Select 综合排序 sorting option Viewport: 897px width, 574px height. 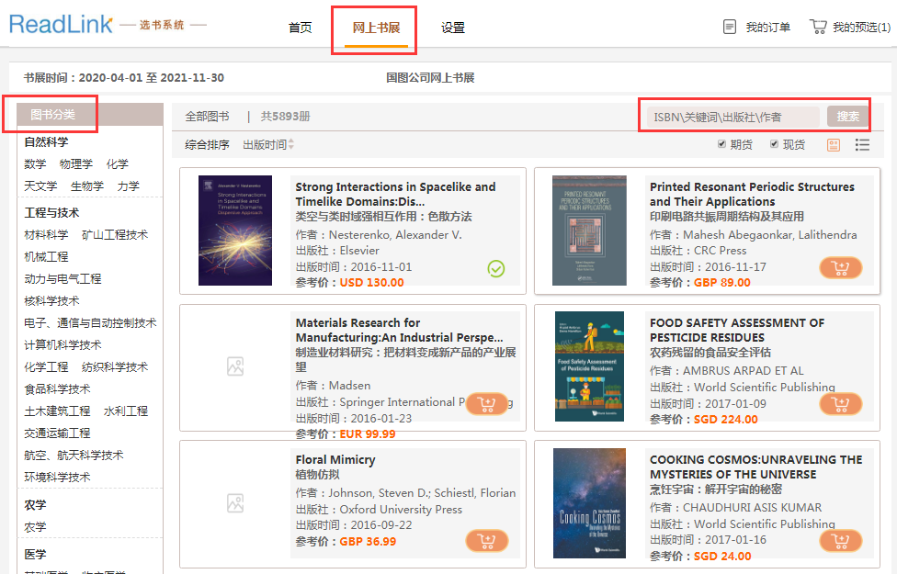click(x=207, y=144)
